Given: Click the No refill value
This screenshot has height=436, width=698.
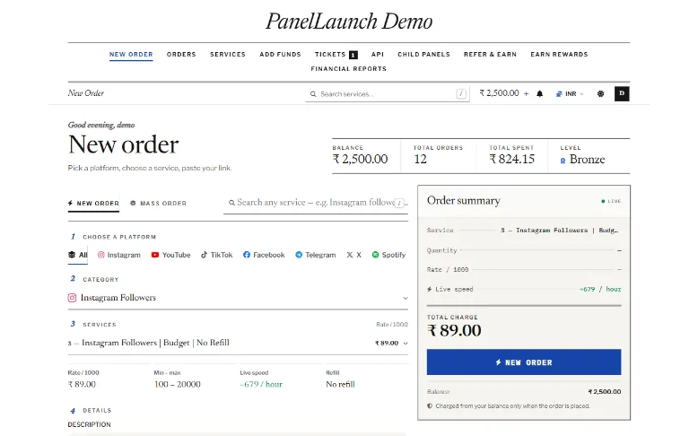Looking at the screenshot, I should click(341, 384).
